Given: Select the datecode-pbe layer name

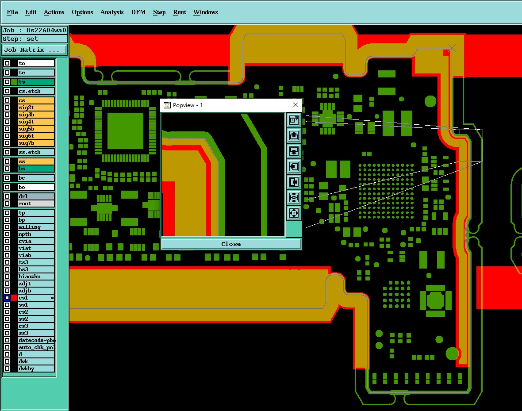Looking at the screenshot, I should click(36, 340).
